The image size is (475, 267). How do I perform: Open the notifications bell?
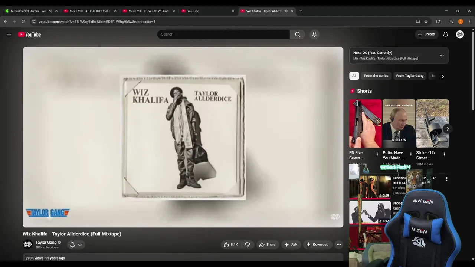tap(445, 34)
